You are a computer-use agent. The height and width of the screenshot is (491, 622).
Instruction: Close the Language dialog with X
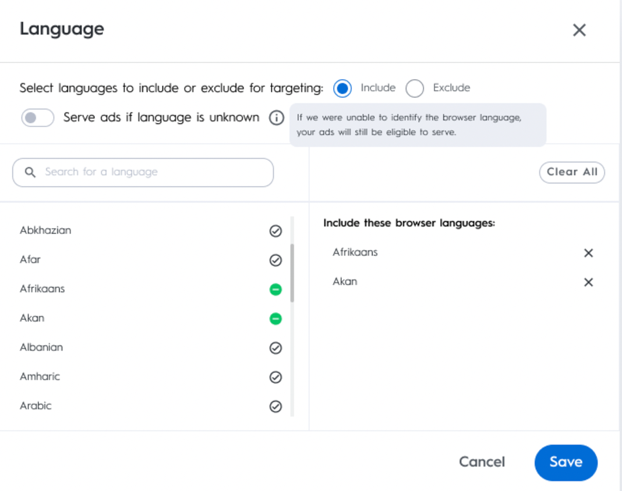[x=579, y=30]
